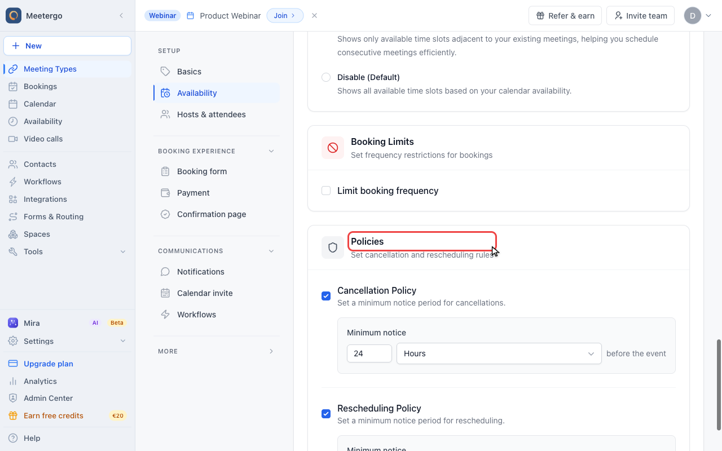Open the Confirmation page tab
This screenshot has height=451, width=722.
(x=217, y=214)
